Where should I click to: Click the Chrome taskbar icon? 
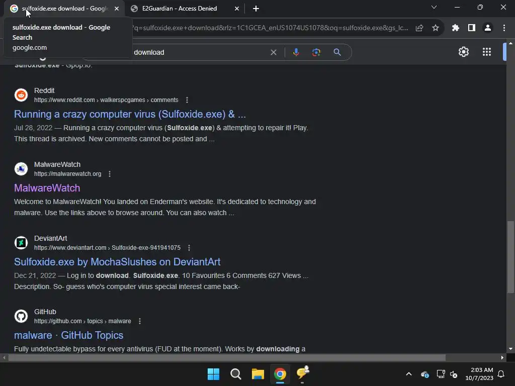[x=280, y=374]
